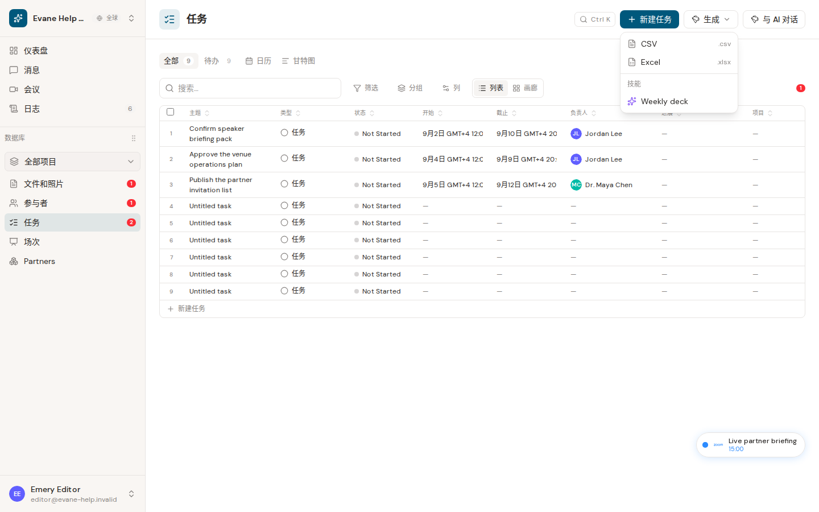819x512 pixels.
Task: Sort by the 开始 column header
Action: pyautogui.click(x=433, y=113)
